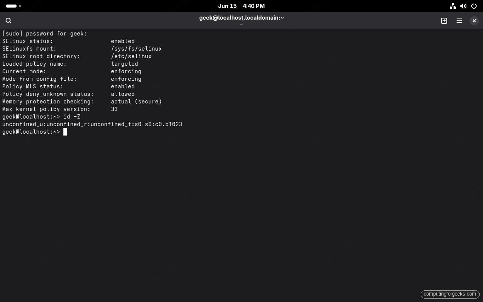The image size is (483, 302).
Task: Open the terminal hamburger menu
Action: [459, 21]
